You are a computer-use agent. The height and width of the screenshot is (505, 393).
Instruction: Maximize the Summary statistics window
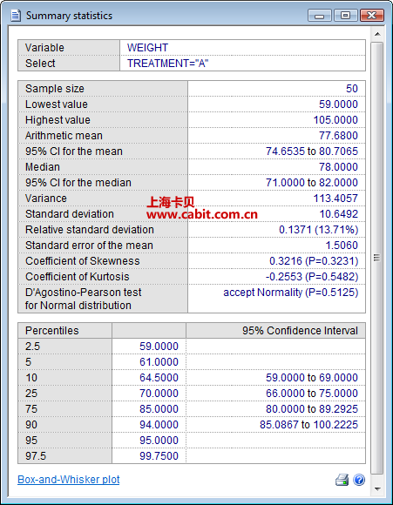345,16
